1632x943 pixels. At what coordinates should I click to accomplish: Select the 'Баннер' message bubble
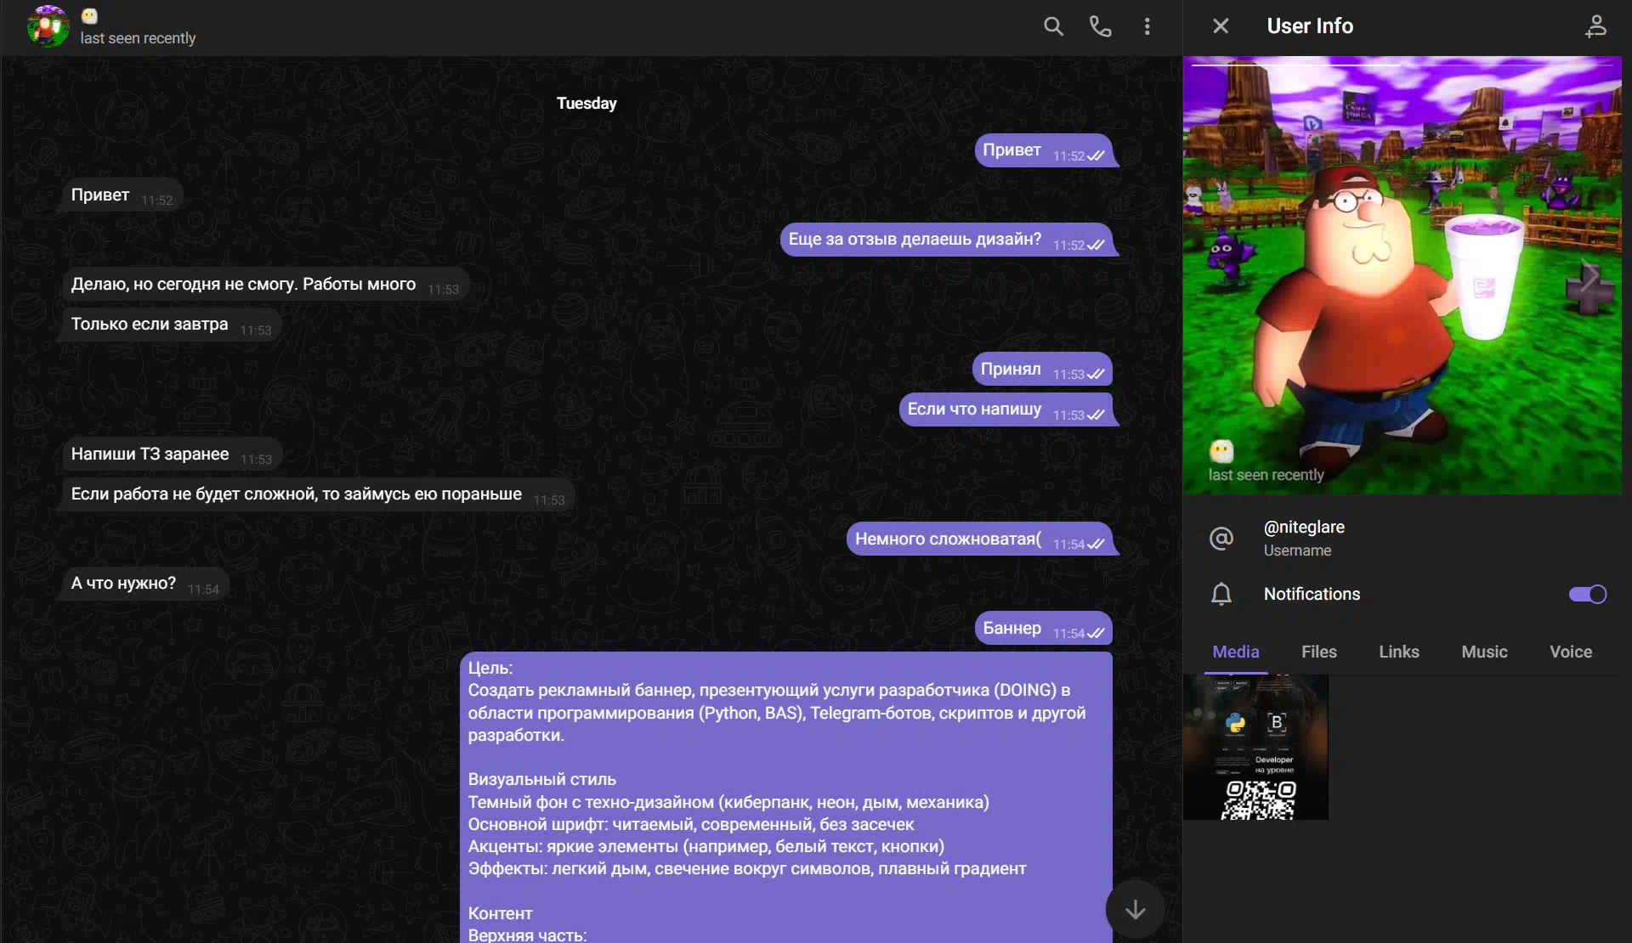(x=1043, y=629)
